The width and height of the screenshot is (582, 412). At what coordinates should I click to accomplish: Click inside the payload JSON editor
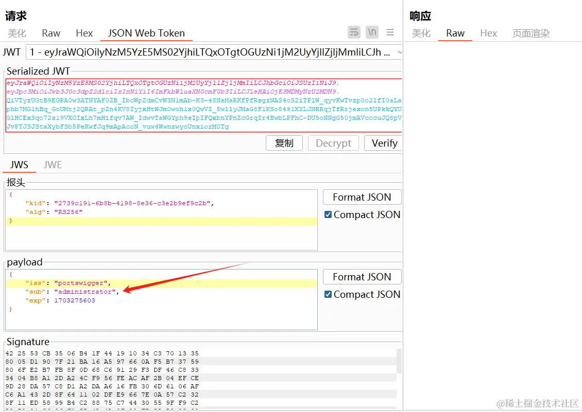click(161, 300)
